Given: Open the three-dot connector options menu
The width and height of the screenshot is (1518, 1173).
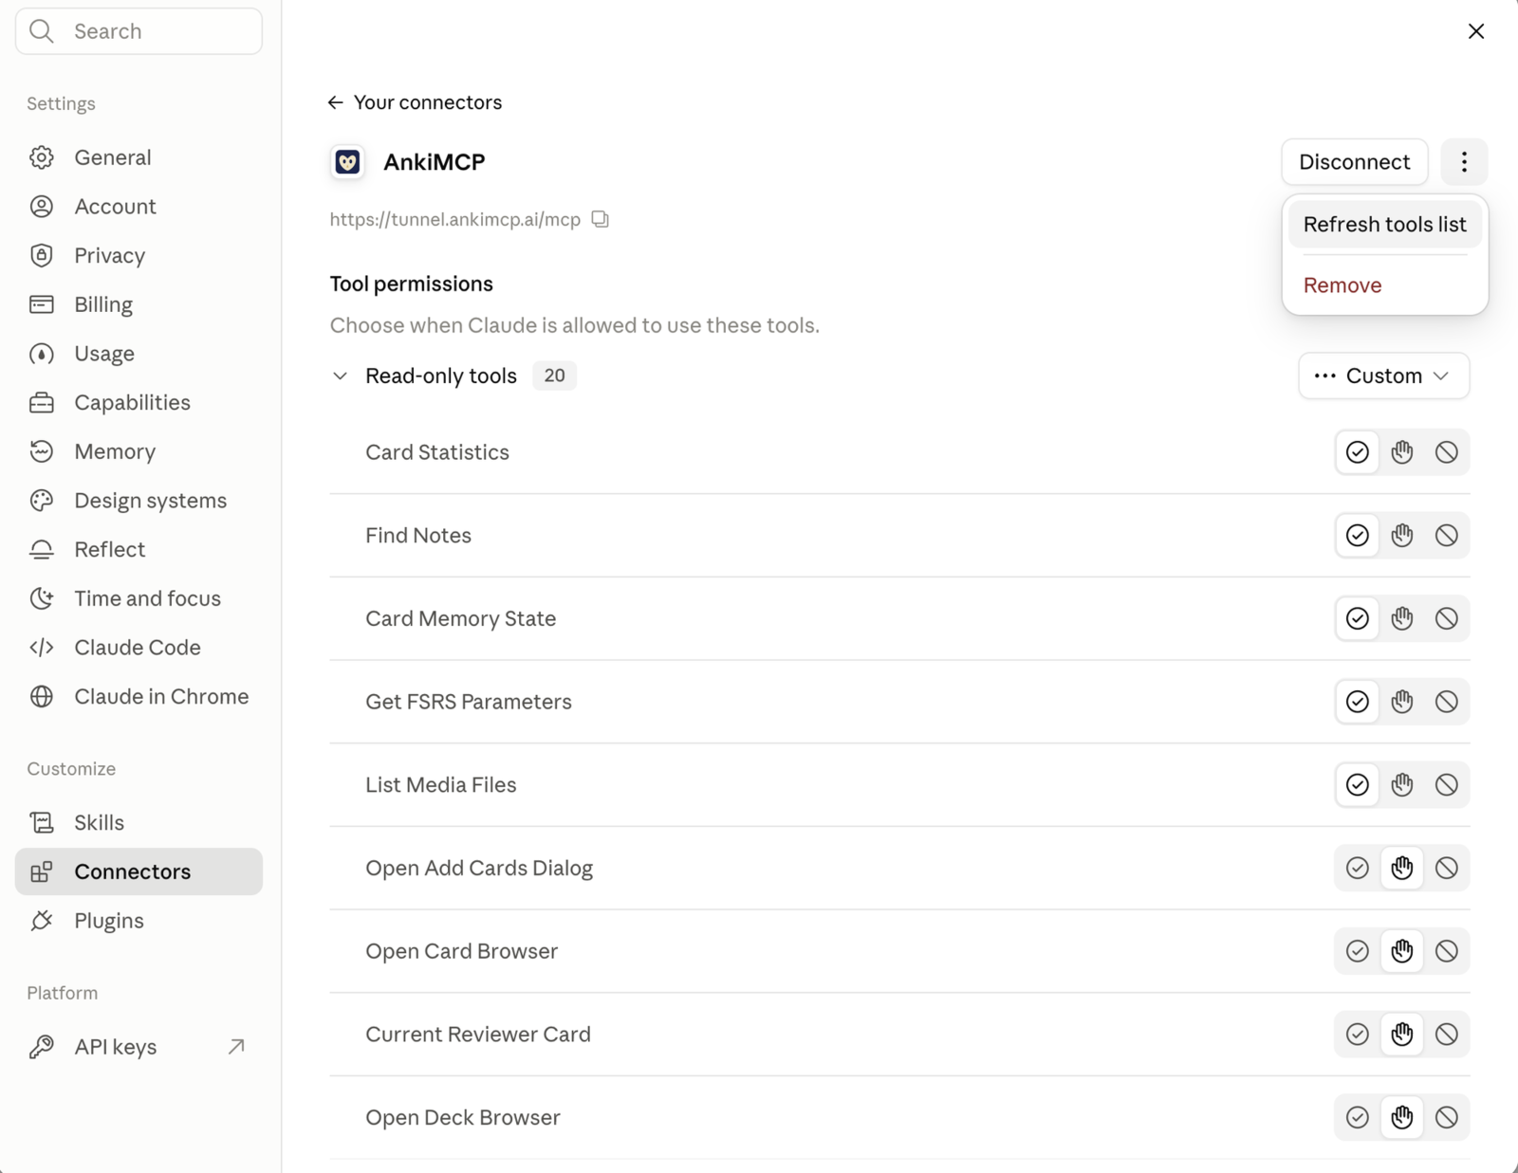Looking at the screenshot, I should [1464, 162].
